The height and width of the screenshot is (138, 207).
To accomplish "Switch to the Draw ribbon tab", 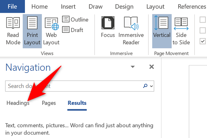I will [x=96, y=6].
